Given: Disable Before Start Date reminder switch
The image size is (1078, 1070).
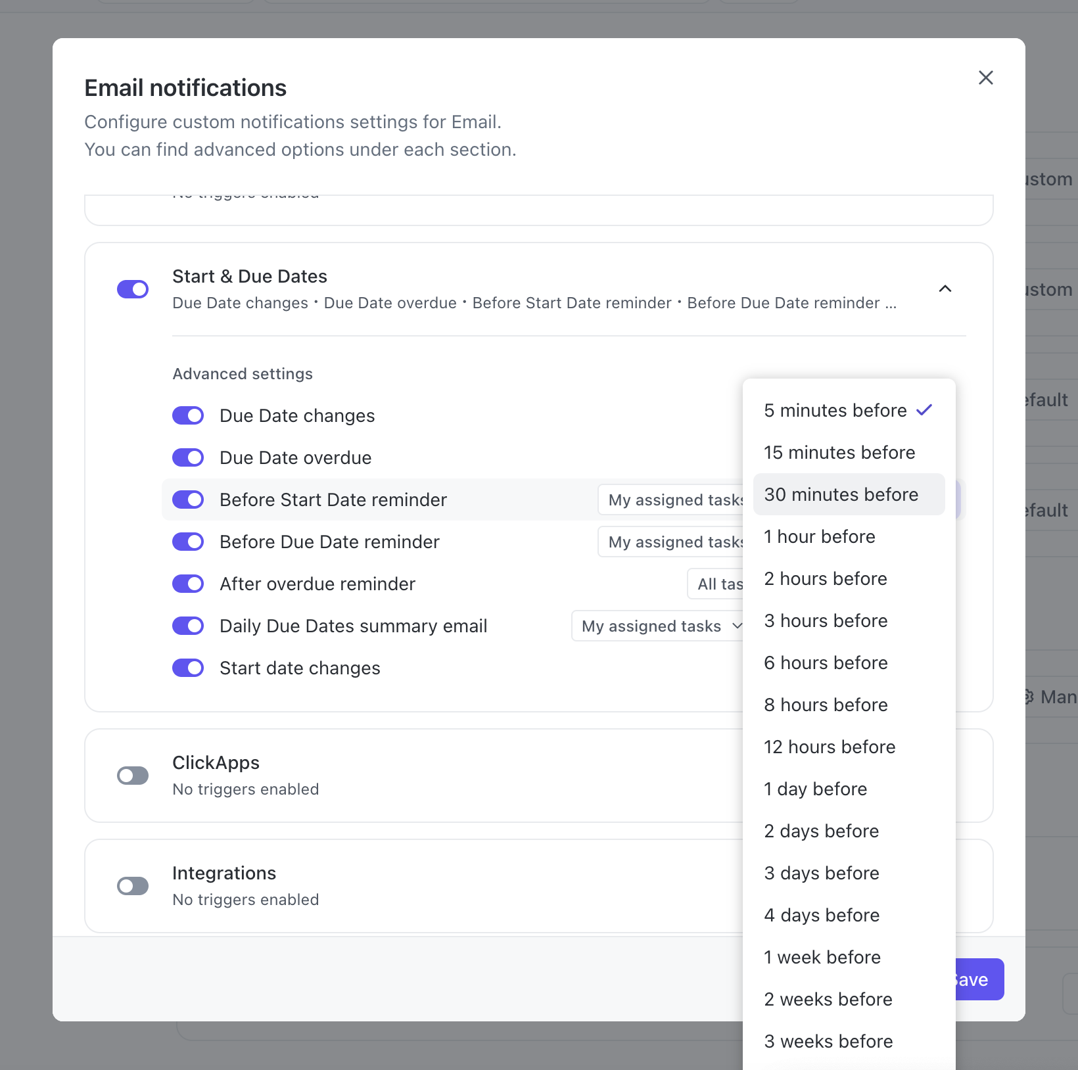Looking at the screenshot, I should (x=188, y=500).
